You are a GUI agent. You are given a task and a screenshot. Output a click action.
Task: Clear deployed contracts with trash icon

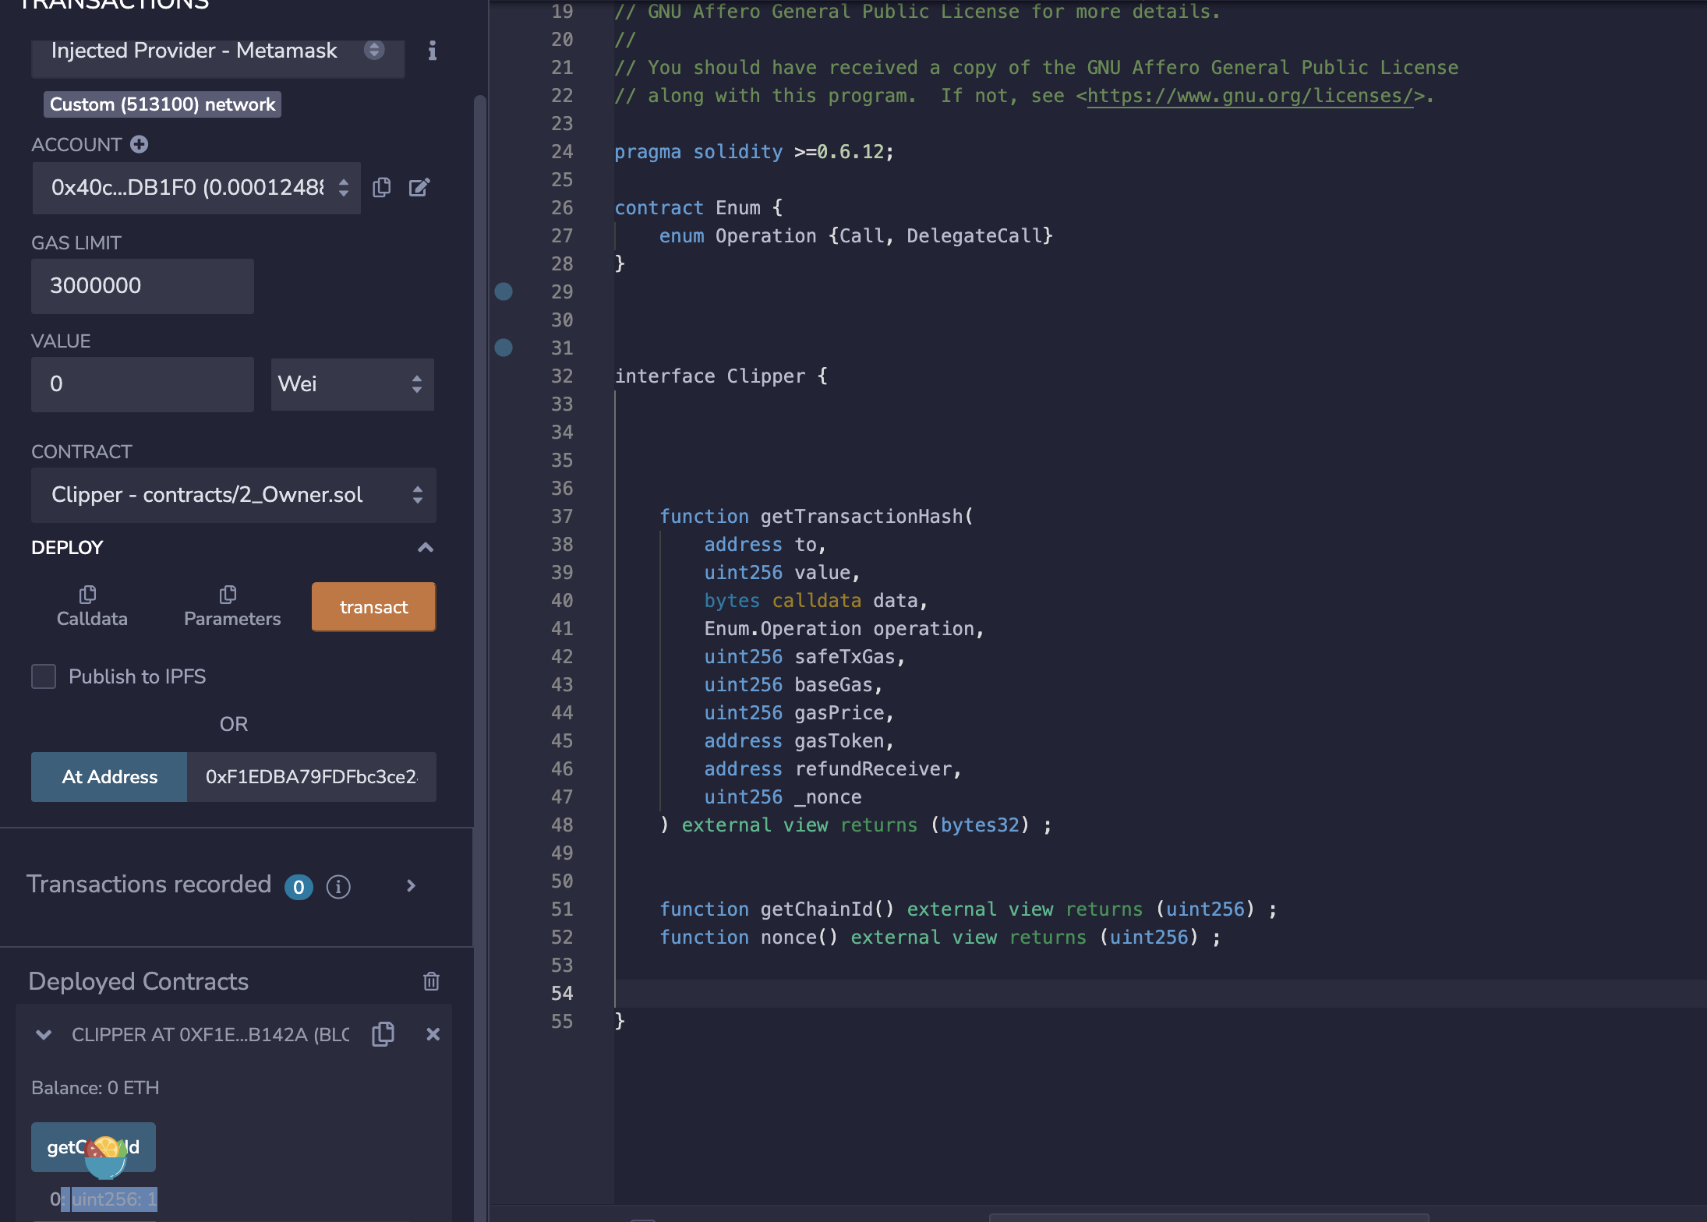coord(431,981)
